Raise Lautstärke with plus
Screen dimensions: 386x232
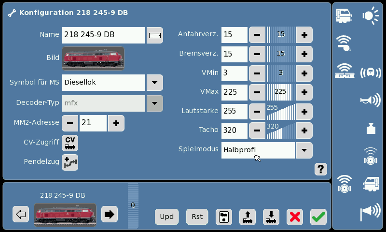click(x=304, y=112)
